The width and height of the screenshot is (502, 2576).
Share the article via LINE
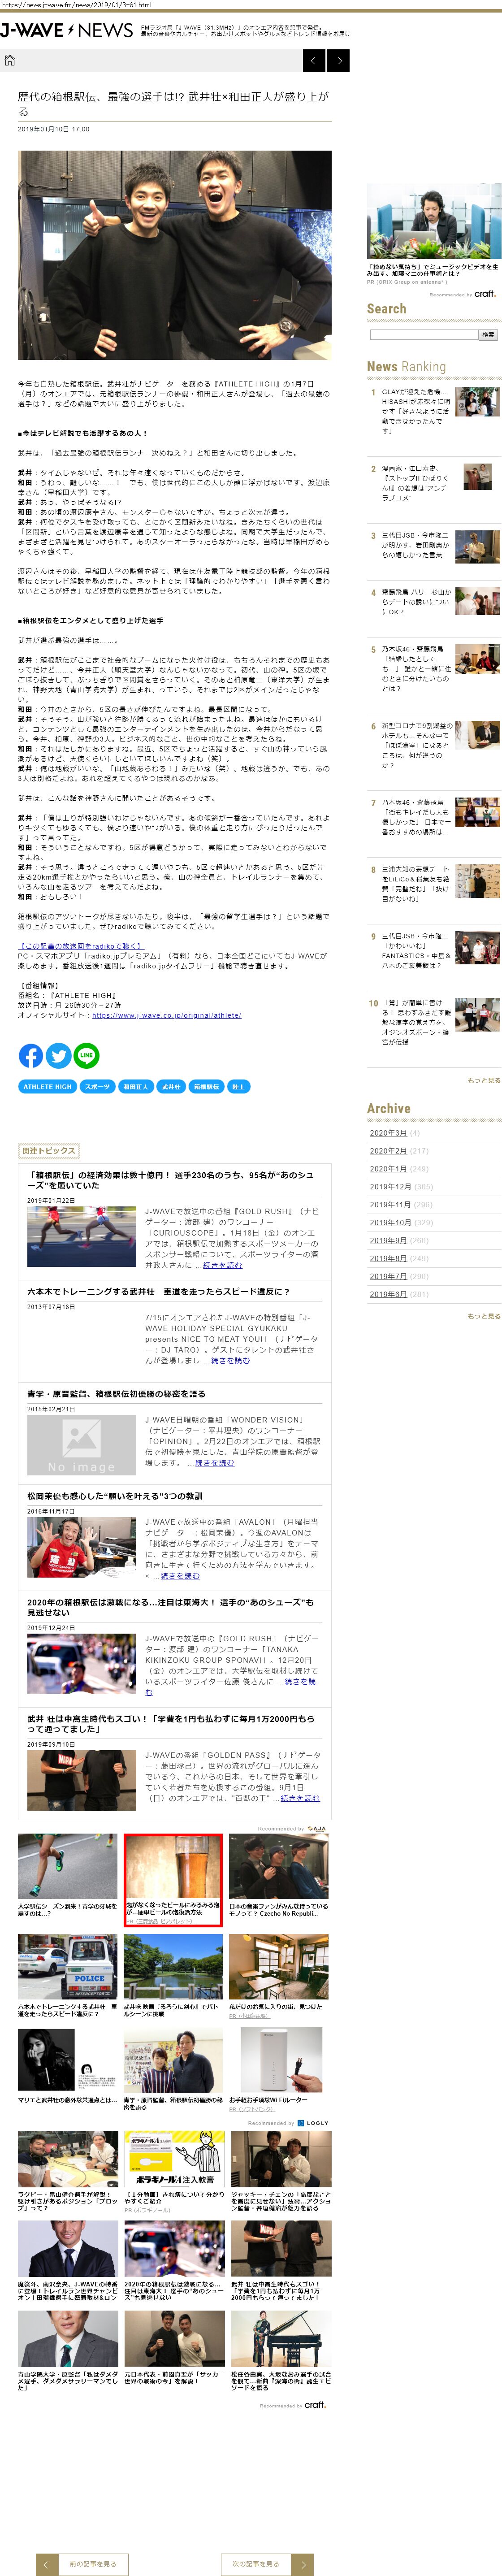pos(87,1055)
